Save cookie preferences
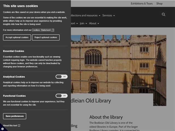Viewport: 175px width, 131px height. (x=14, y=116)
